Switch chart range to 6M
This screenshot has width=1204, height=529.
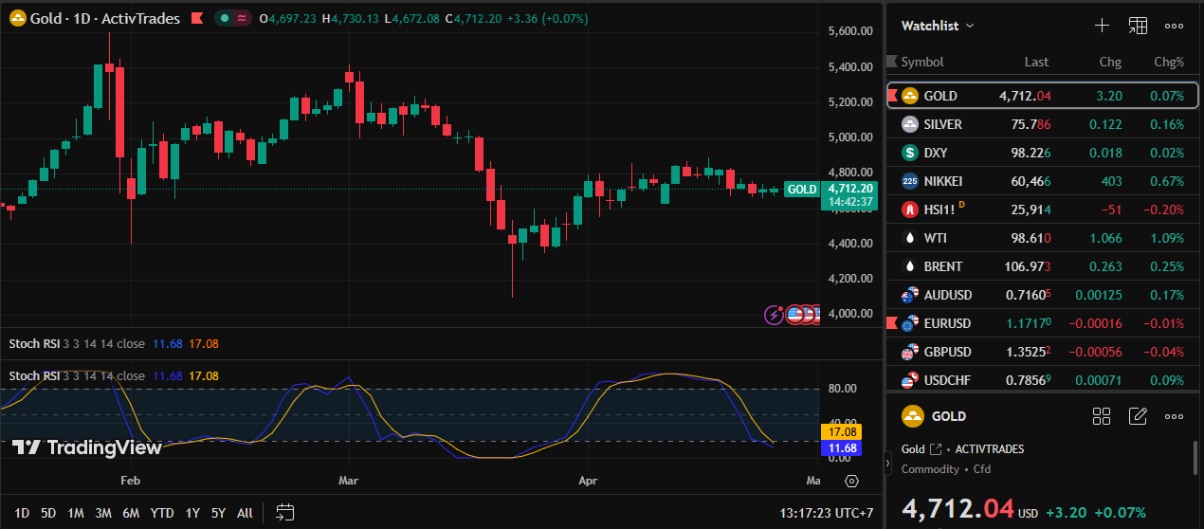click(131, 513)
